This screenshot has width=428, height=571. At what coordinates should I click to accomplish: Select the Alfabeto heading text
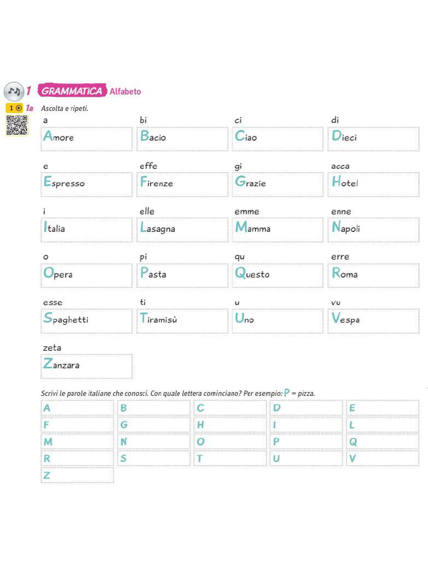125,91
